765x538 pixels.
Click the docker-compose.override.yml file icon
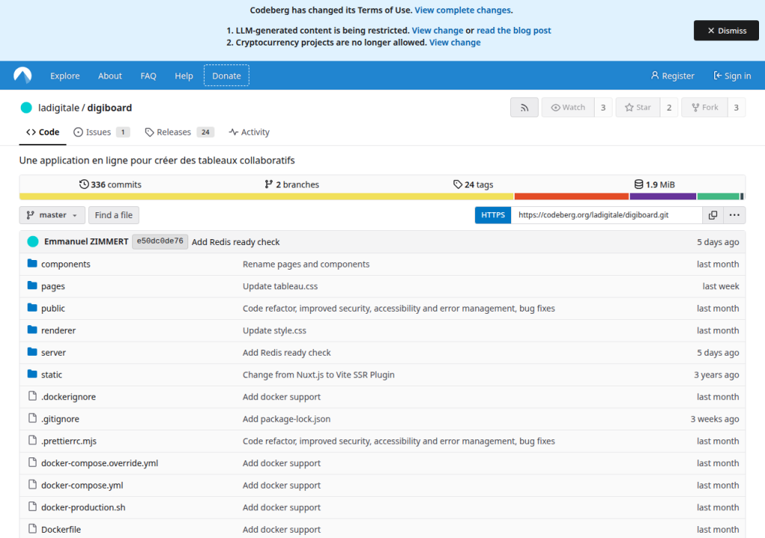point(32,463)
